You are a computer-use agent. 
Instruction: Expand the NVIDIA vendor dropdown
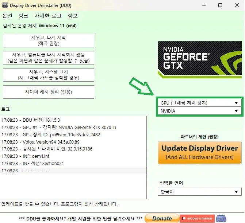[x=199, y=111]
